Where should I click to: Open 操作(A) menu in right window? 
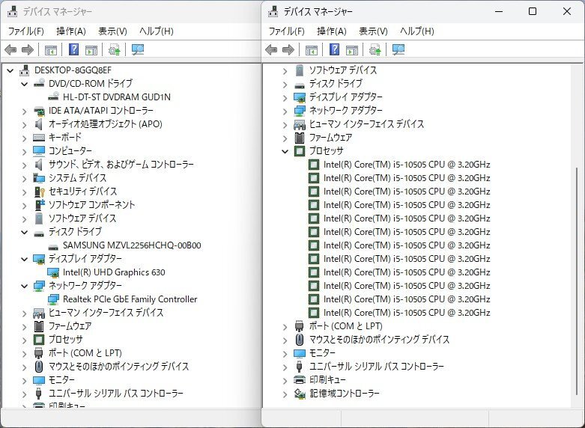(332, 31)
